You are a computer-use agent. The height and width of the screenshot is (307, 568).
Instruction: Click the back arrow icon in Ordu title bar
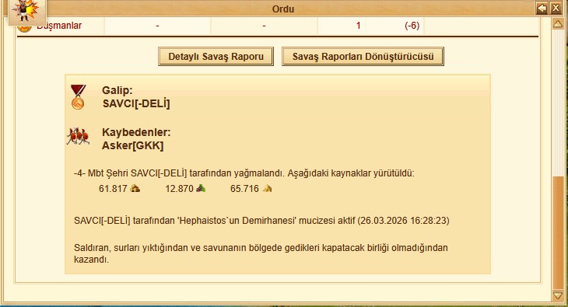[x=542, y=9]
